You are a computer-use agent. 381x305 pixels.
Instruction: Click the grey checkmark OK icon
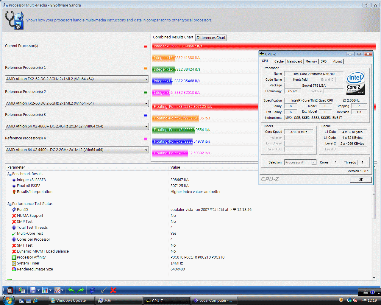(x=104, y=290)
